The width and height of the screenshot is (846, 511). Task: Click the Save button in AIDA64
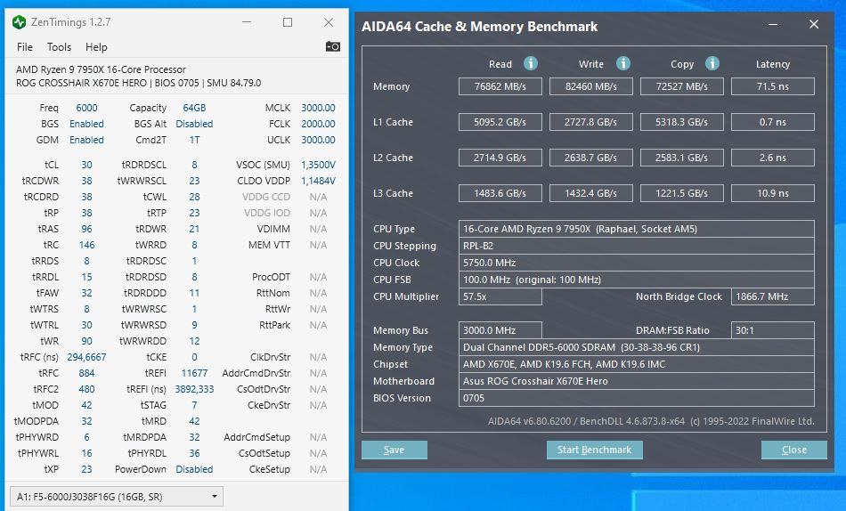click(x=394, y=450)
